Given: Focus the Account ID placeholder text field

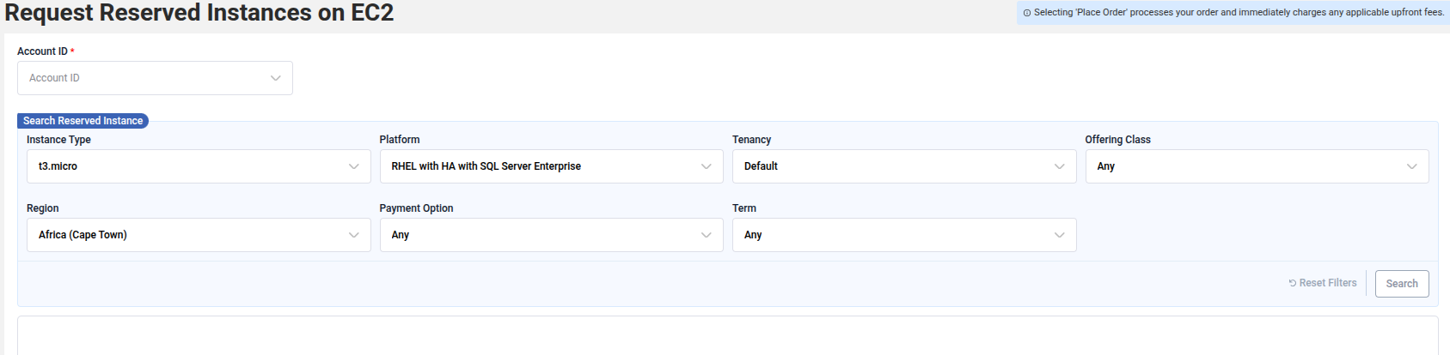Looking at the screenshot, I should (138, 78).
